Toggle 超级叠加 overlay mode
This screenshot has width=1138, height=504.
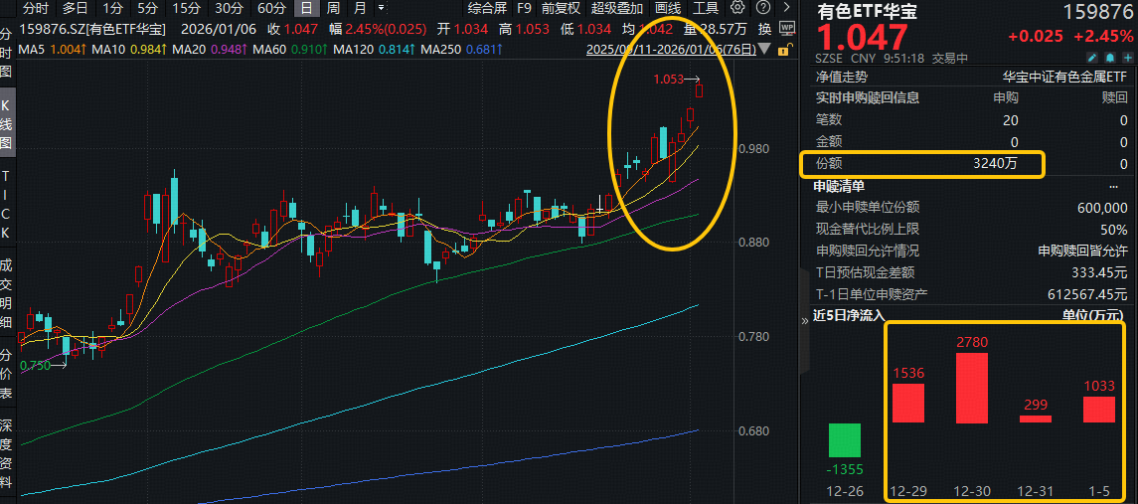click(x=616, y=8)
